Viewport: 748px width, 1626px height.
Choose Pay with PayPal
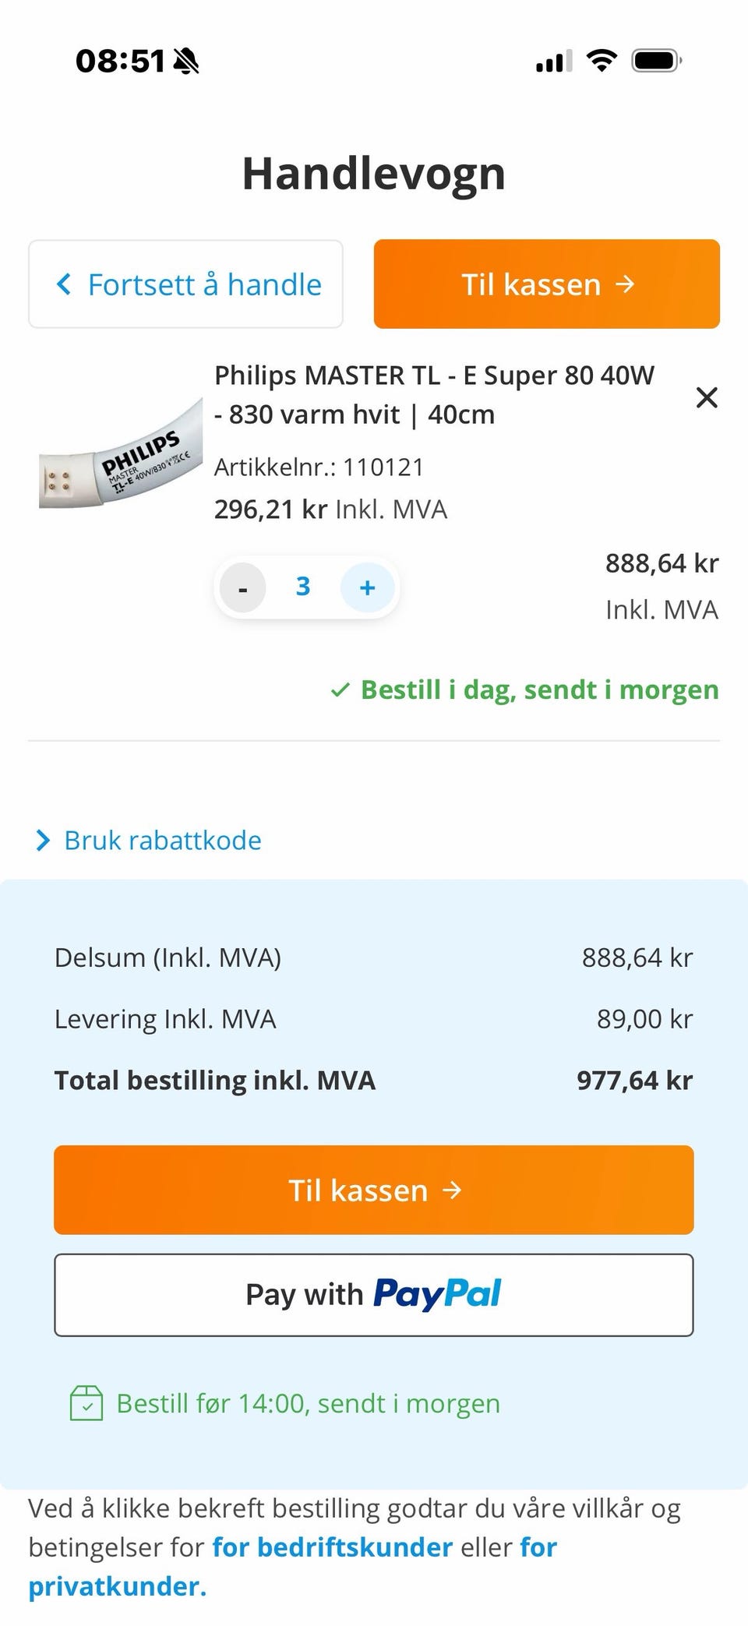[x=374, y=1295]
